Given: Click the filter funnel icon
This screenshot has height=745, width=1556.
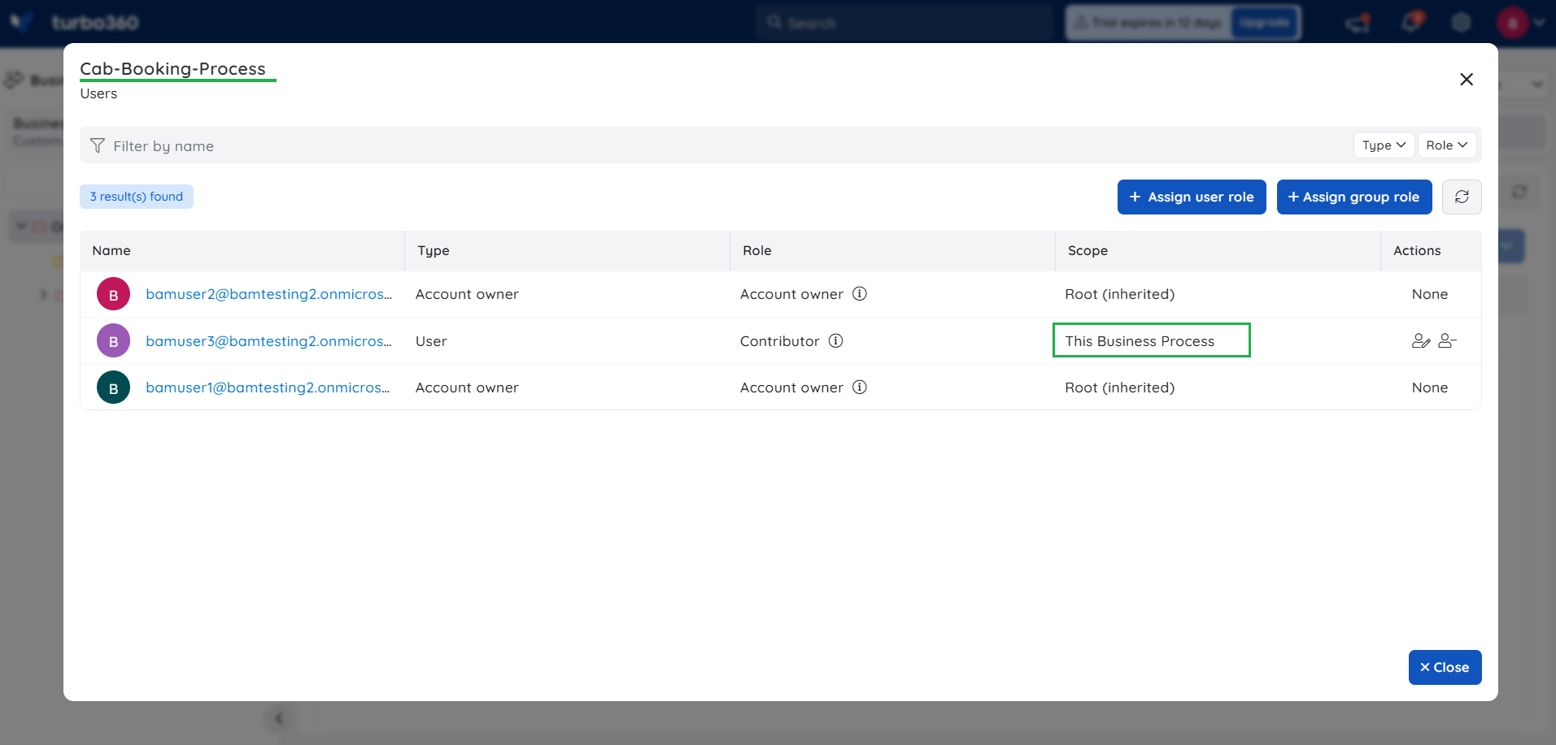Looking at the screenshot, I should [x=98, y=145].
